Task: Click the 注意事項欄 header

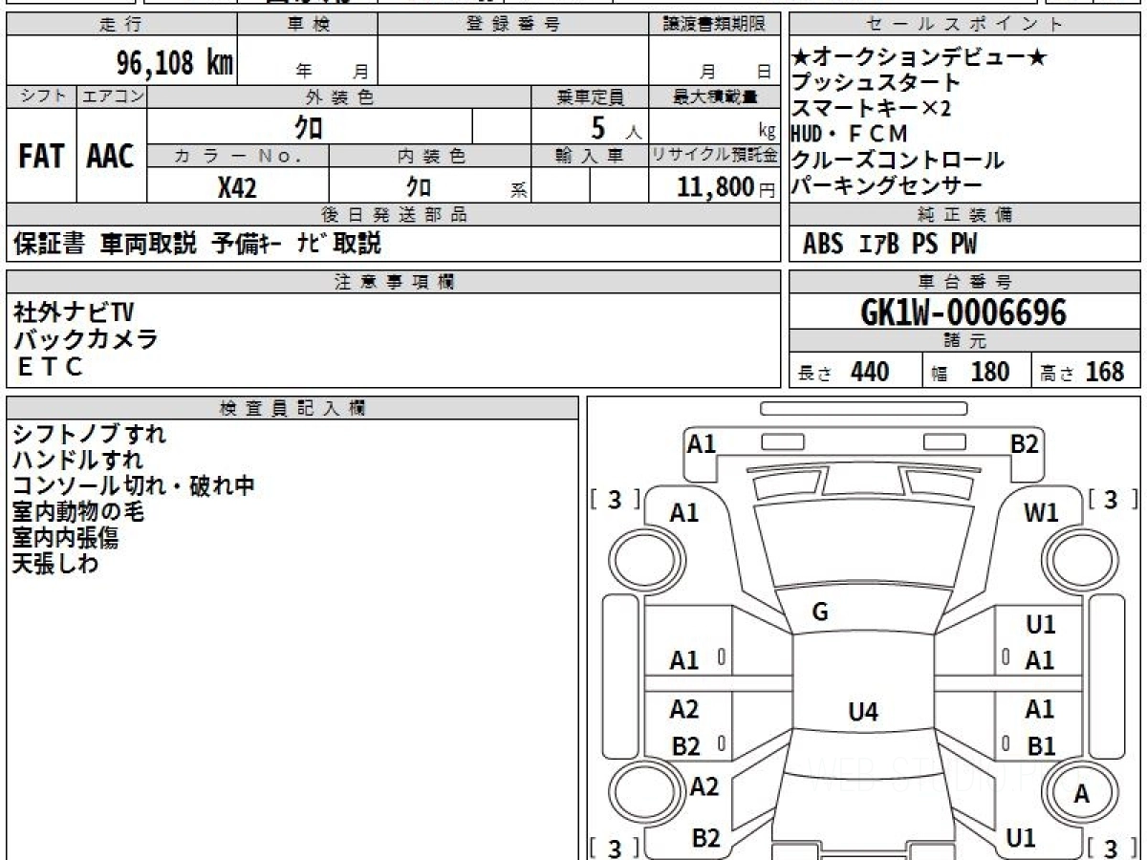Action: [393, 282]
